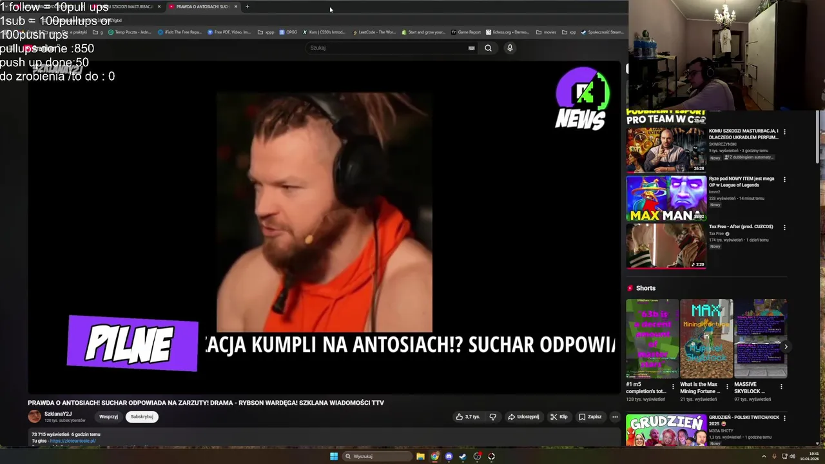
Task: Open the MASSIVE SKYBLOCK short thumbnail
Action: [761, 338]
